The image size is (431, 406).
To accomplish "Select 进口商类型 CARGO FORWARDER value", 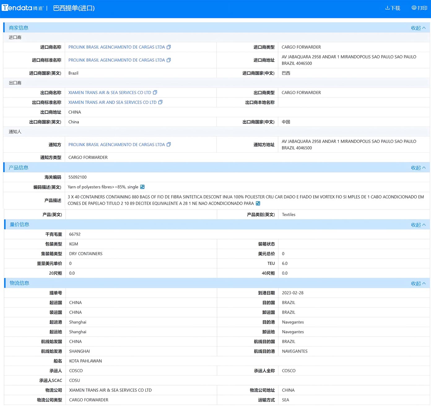I will [301, 47].
